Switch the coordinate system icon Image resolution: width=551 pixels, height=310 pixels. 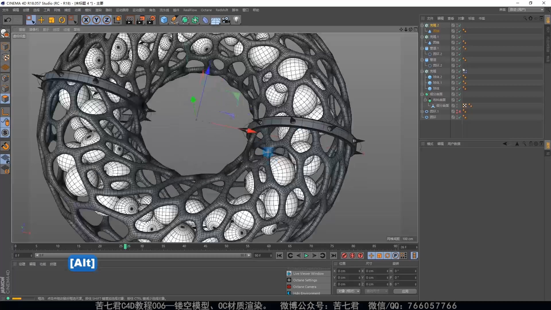117,20
